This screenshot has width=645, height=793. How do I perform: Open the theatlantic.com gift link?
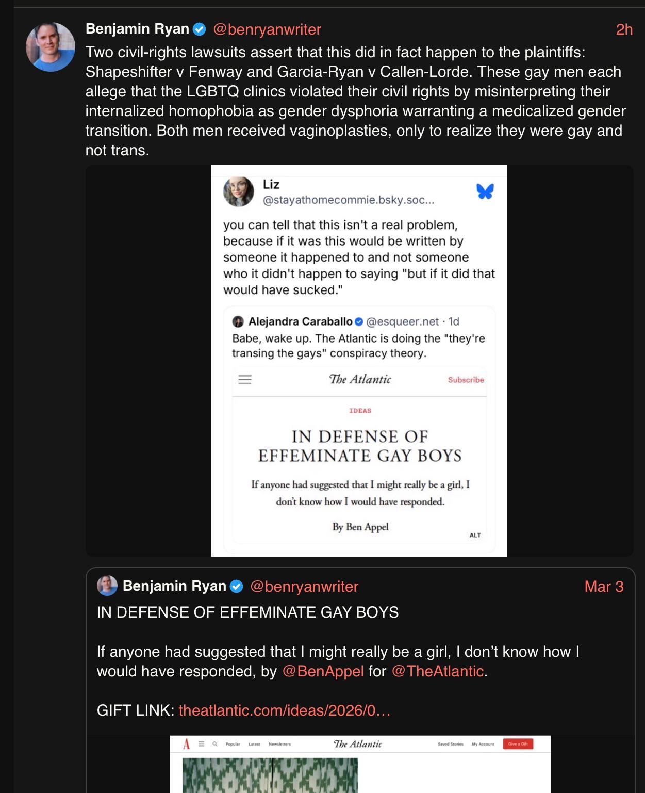point(285,710)
